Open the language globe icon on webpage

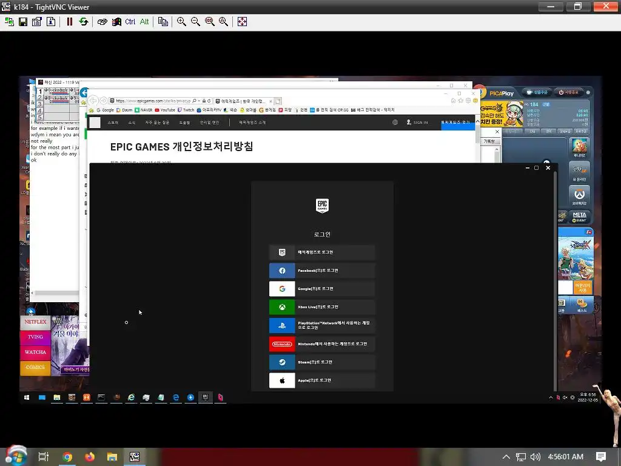[395, 123]
